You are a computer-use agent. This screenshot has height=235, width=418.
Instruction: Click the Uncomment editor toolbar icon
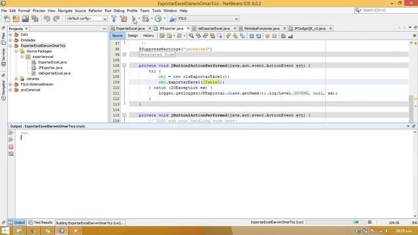coord(290,36)
